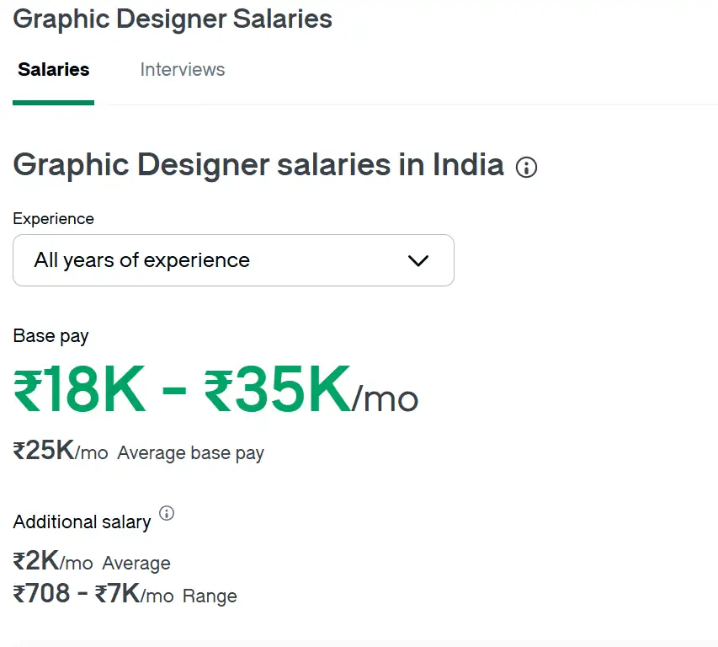Select the 'Additional salary' section heading
The height and width of the screenshot is (647, 718).
click(x=82, y=521)
